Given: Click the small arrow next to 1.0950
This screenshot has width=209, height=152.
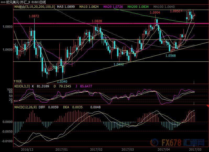Looking at the screenshot, I should pyautogui.click(x=183, y=11).
